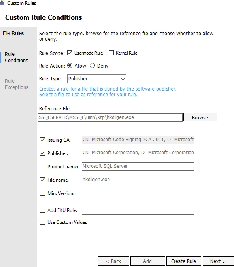Click the Custom Rules window icon
234x267 pixels.
pyautogui.click(x=2, y=3)
